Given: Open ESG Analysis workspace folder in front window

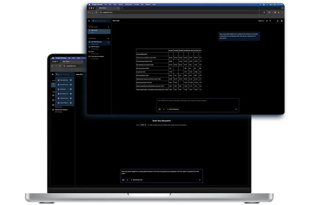Looking at the screenshot, I should [x=99, y=48].
